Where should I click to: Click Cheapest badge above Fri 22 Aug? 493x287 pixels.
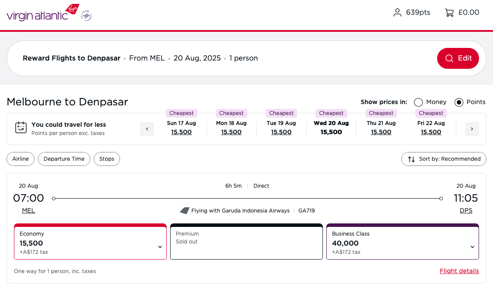431,113
